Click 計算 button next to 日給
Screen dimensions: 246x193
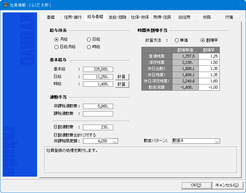coord(122,77)
